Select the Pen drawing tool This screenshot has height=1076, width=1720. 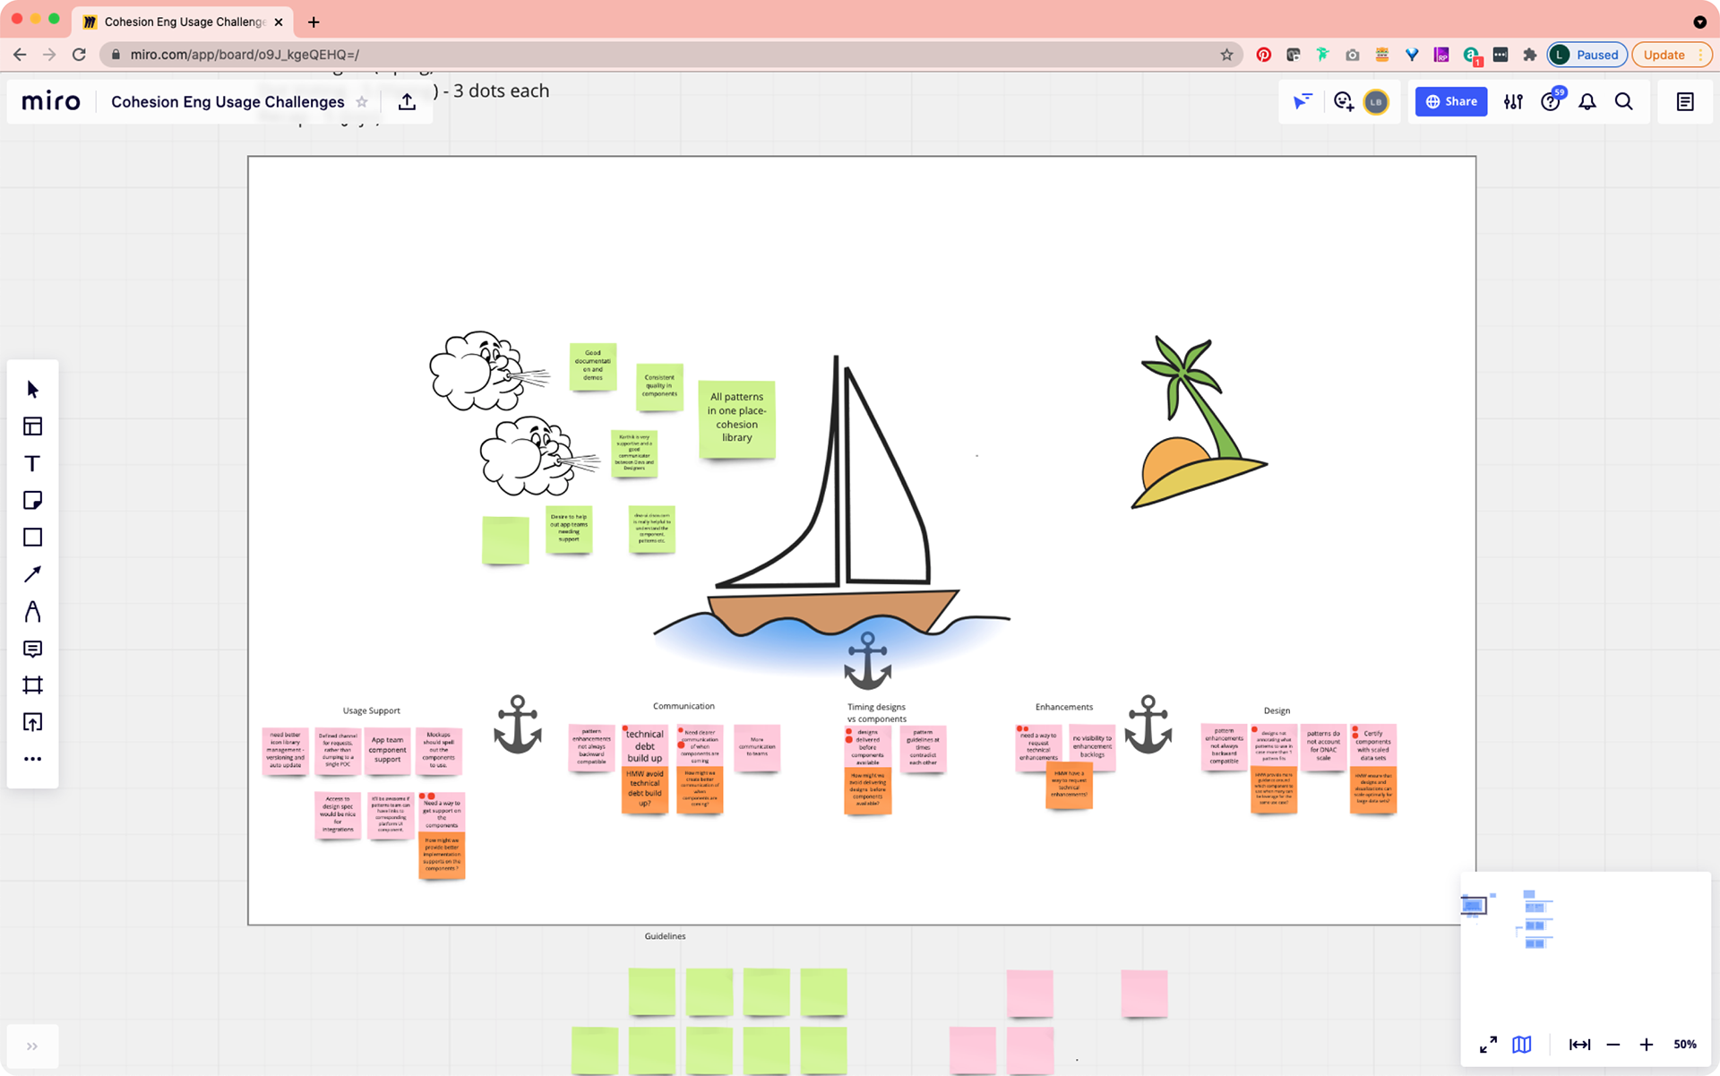33,611
